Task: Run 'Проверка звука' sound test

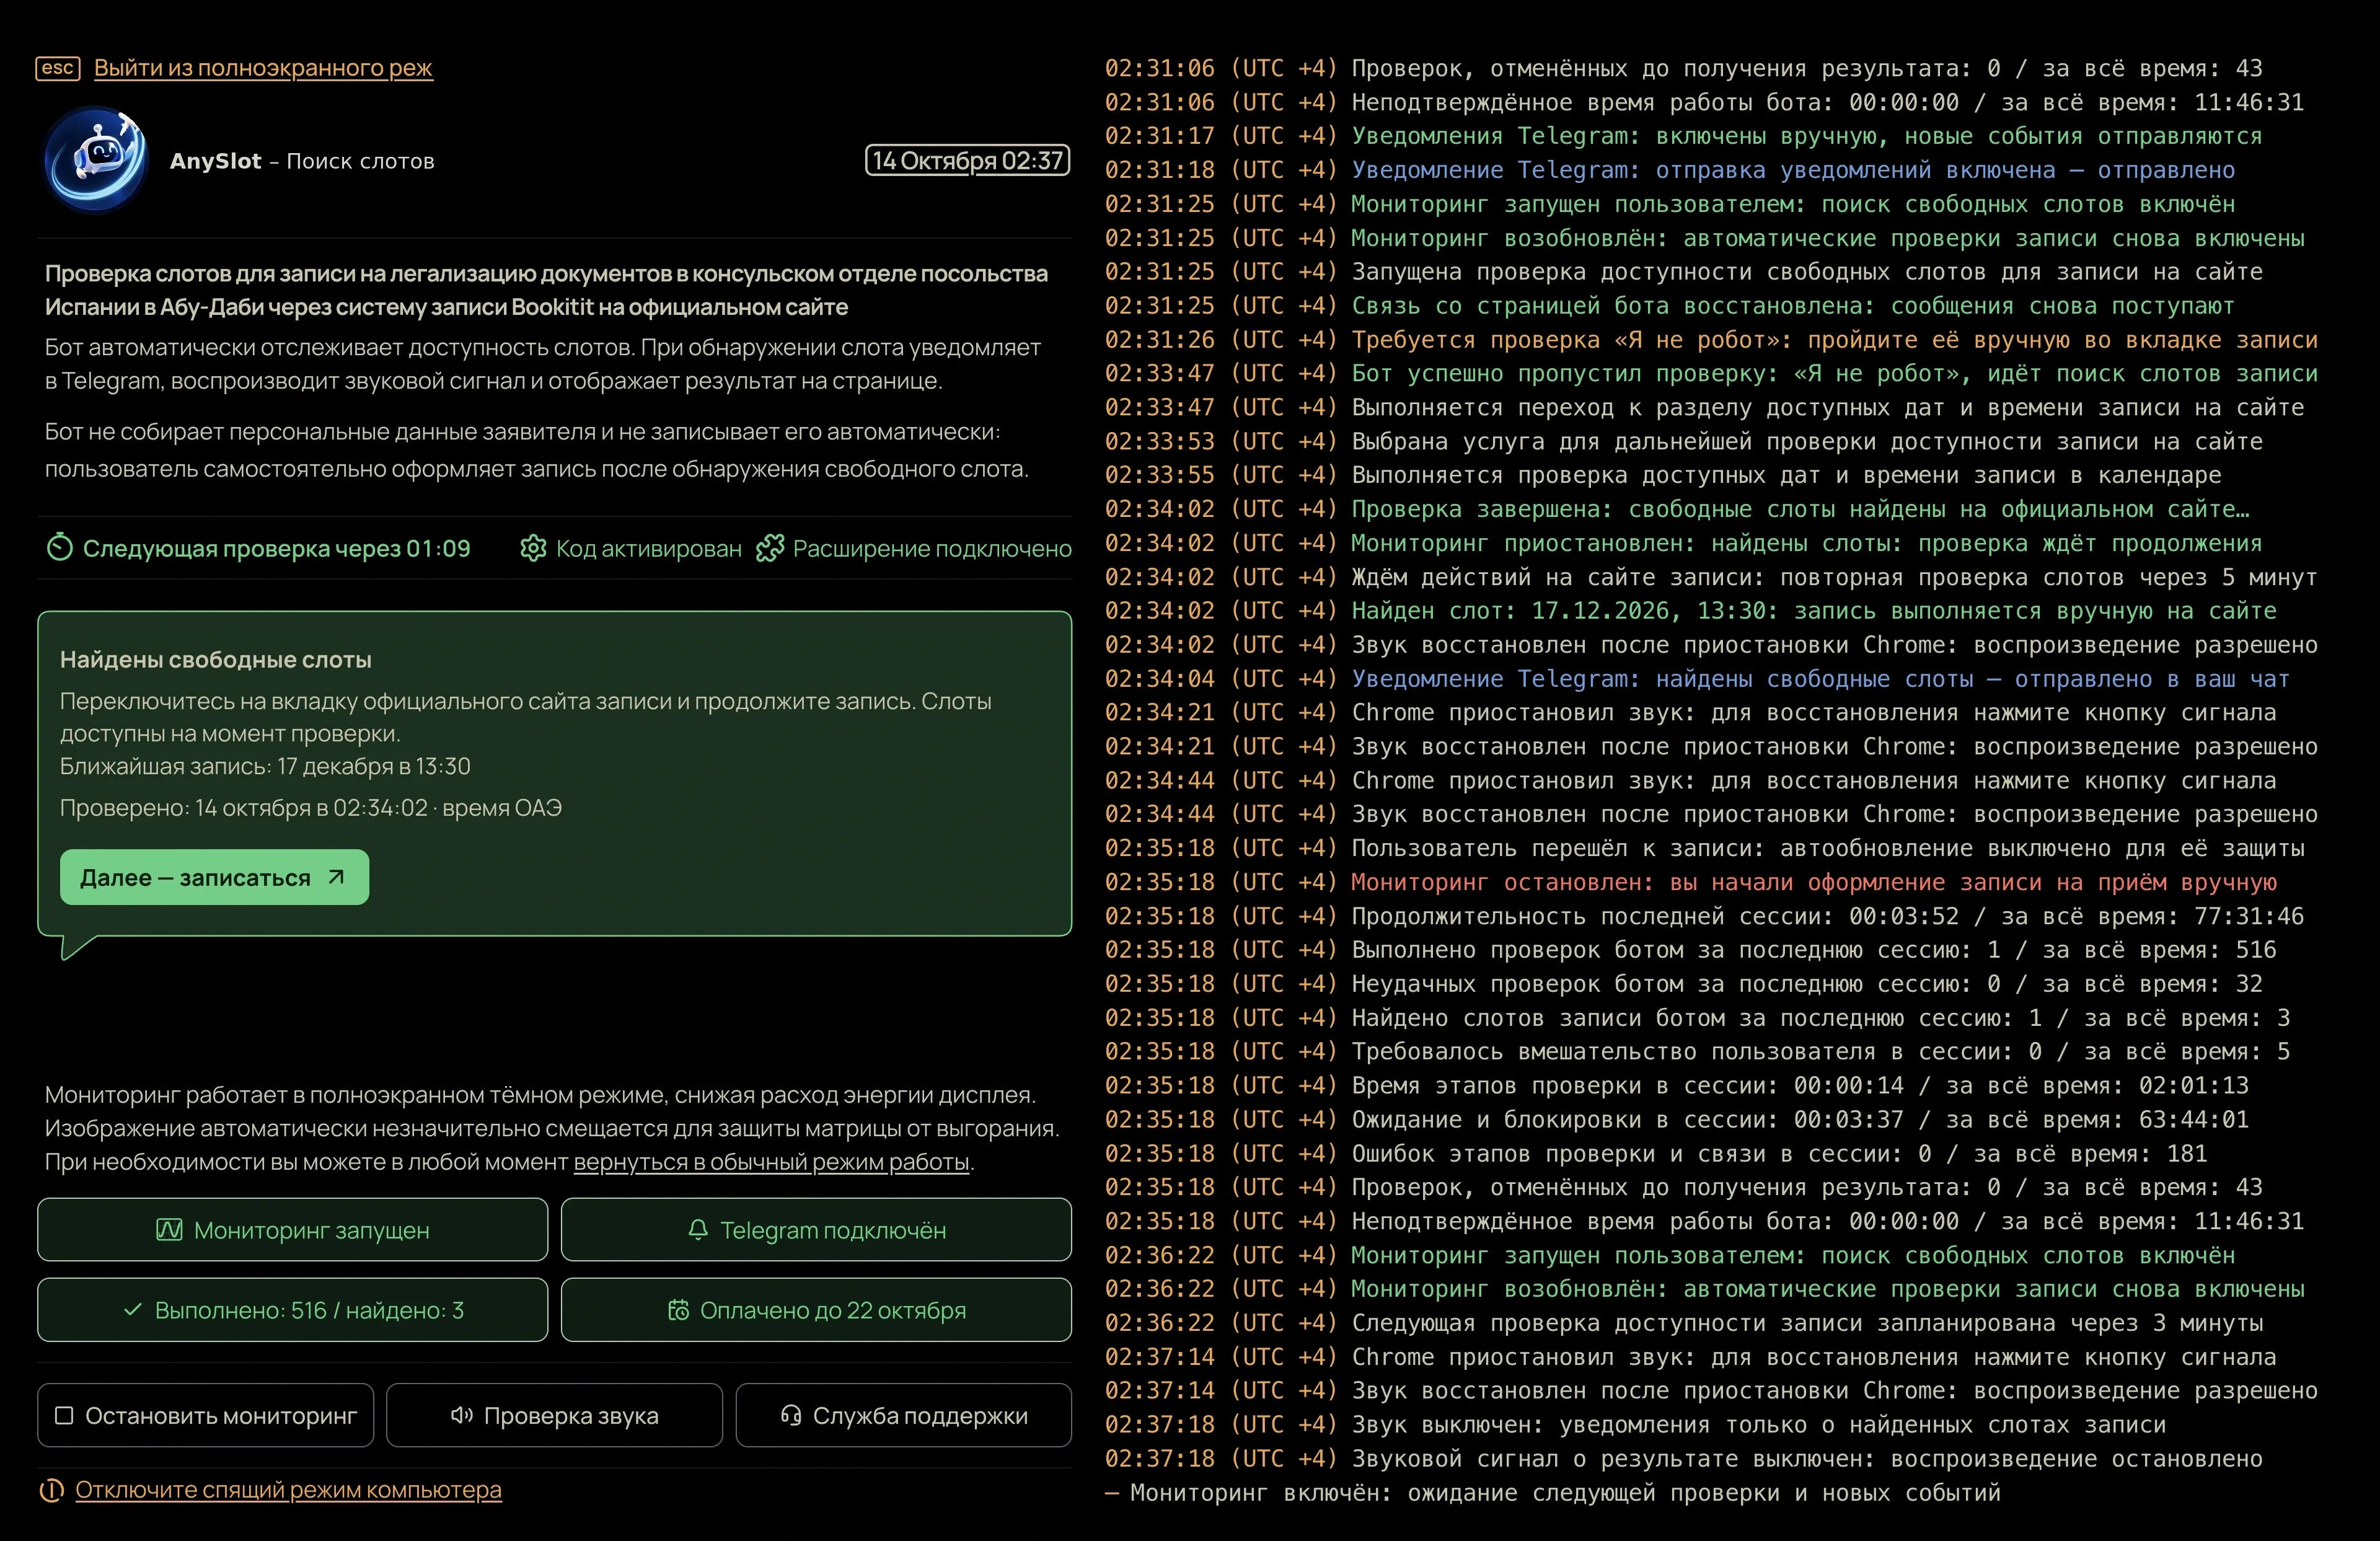Action: [554, 1415]
